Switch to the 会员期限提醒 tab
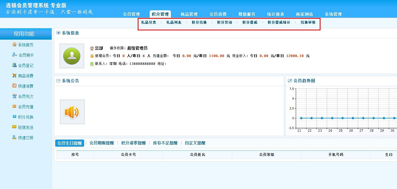The height and width of the screenshot is (189, 397). coord(102,143)
